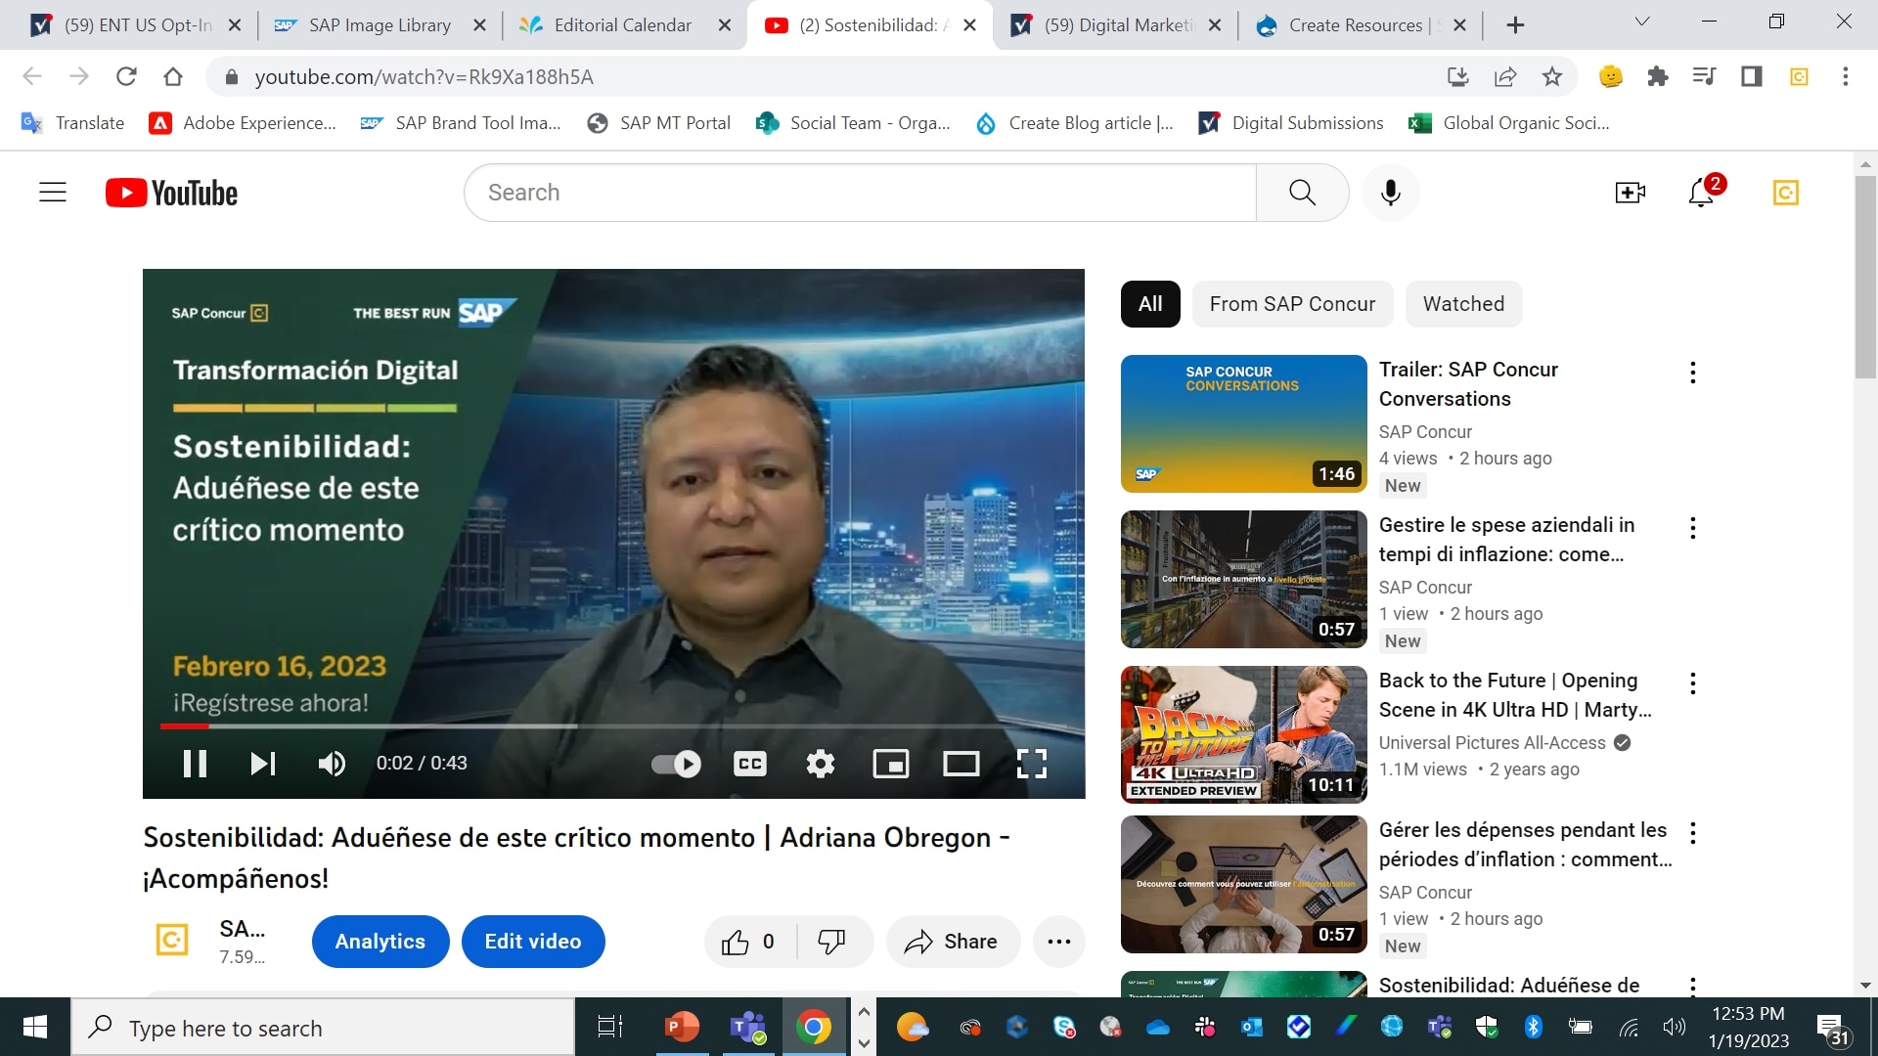This screenshot has height=1056, width=1878.
Task: Switch to miniplayer mode
Action: pos(891,764)
